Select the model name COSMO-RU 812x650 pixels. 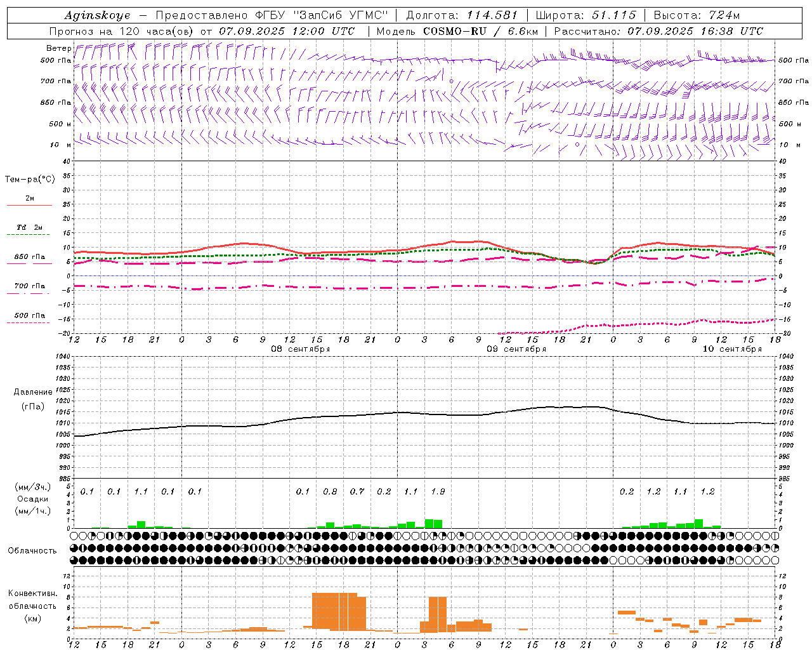point(455,31)
